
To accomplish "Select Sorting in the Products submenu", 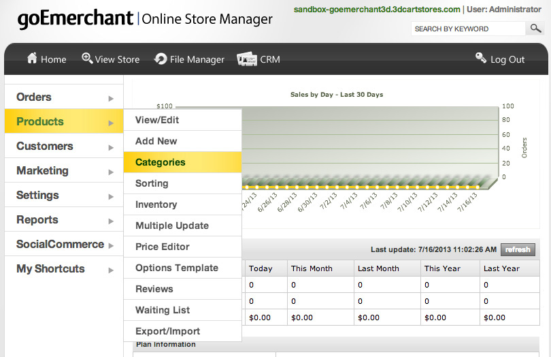I will pos(183,183).
